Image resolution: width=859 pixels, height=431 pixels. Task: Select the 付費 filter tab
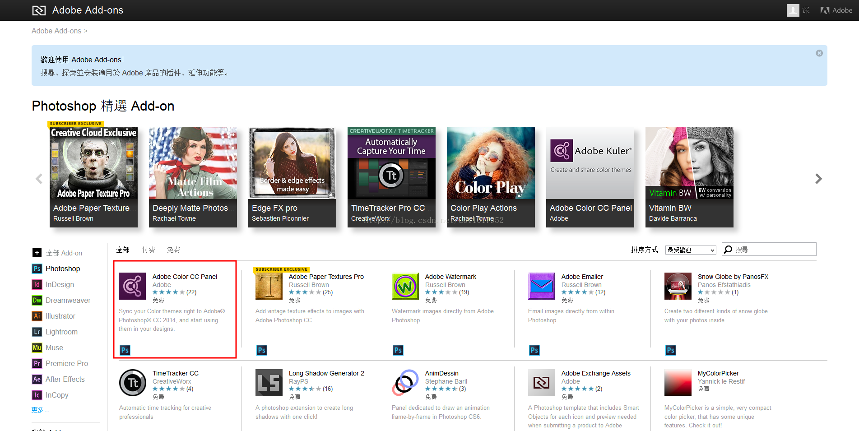coord(149,250)
